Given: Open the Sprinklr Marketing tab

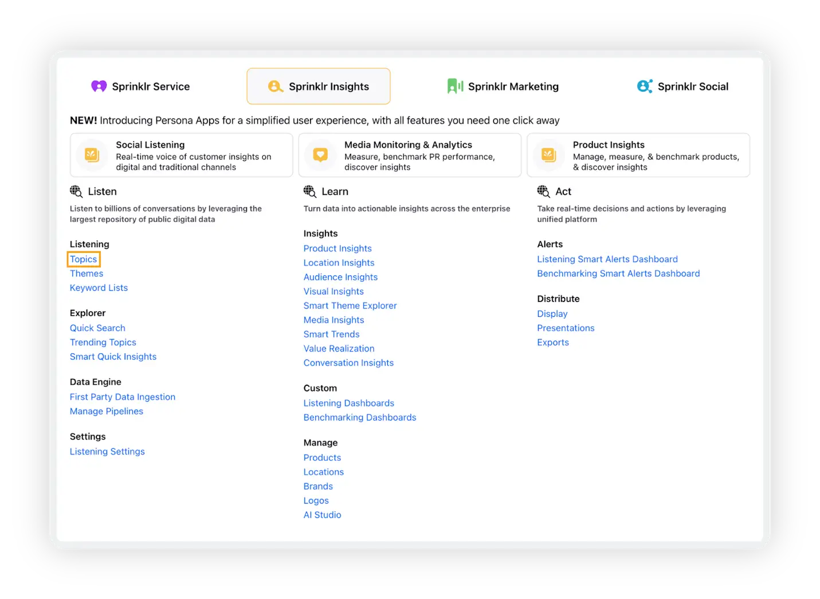Looking at the screenshot, I should click(x=503, y=86).
